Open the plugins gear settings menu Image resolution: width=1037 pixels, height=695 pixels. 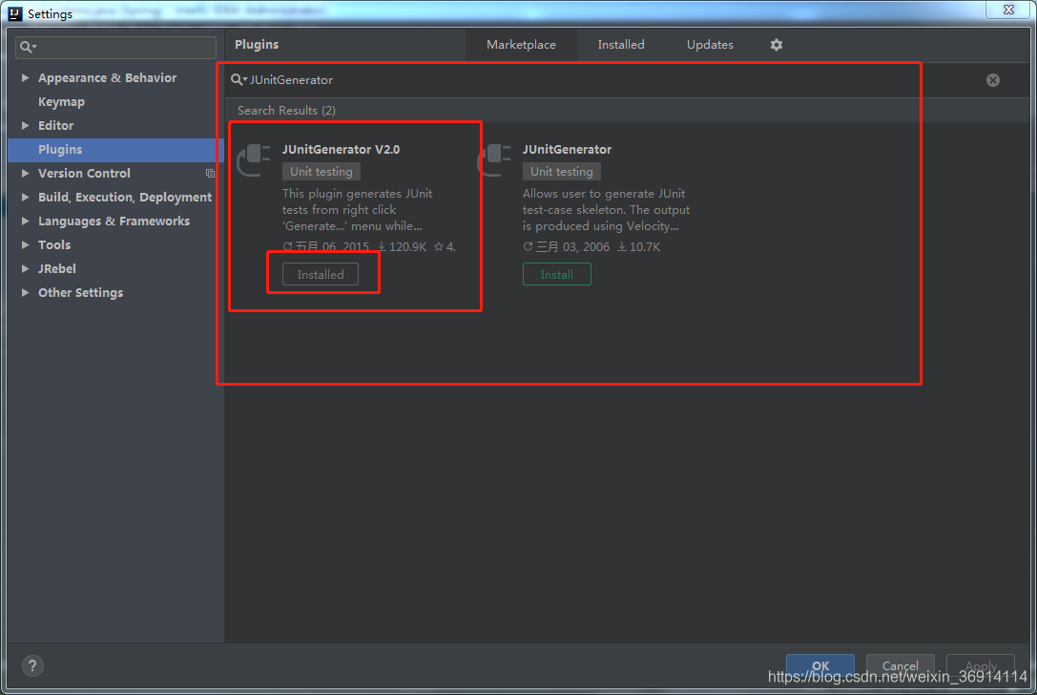777,45
